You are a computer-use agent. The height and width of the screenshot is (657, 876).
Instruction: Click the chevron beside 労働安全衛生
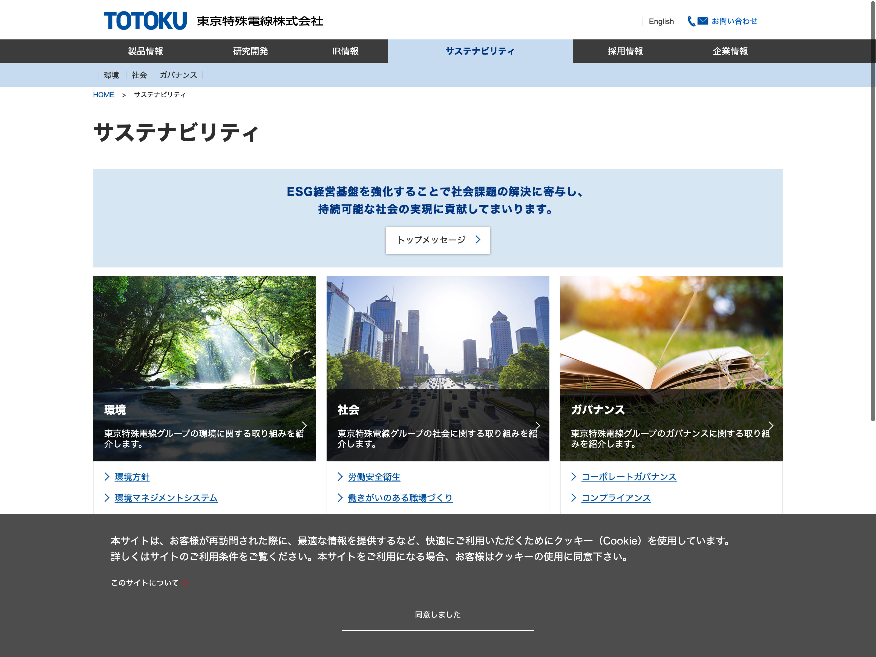click(x=340, y=477)
